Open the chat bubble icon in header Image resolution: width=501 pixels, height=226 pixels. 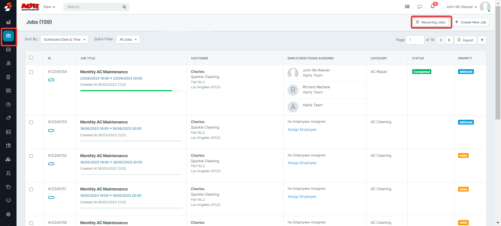(x=420, y=7)
